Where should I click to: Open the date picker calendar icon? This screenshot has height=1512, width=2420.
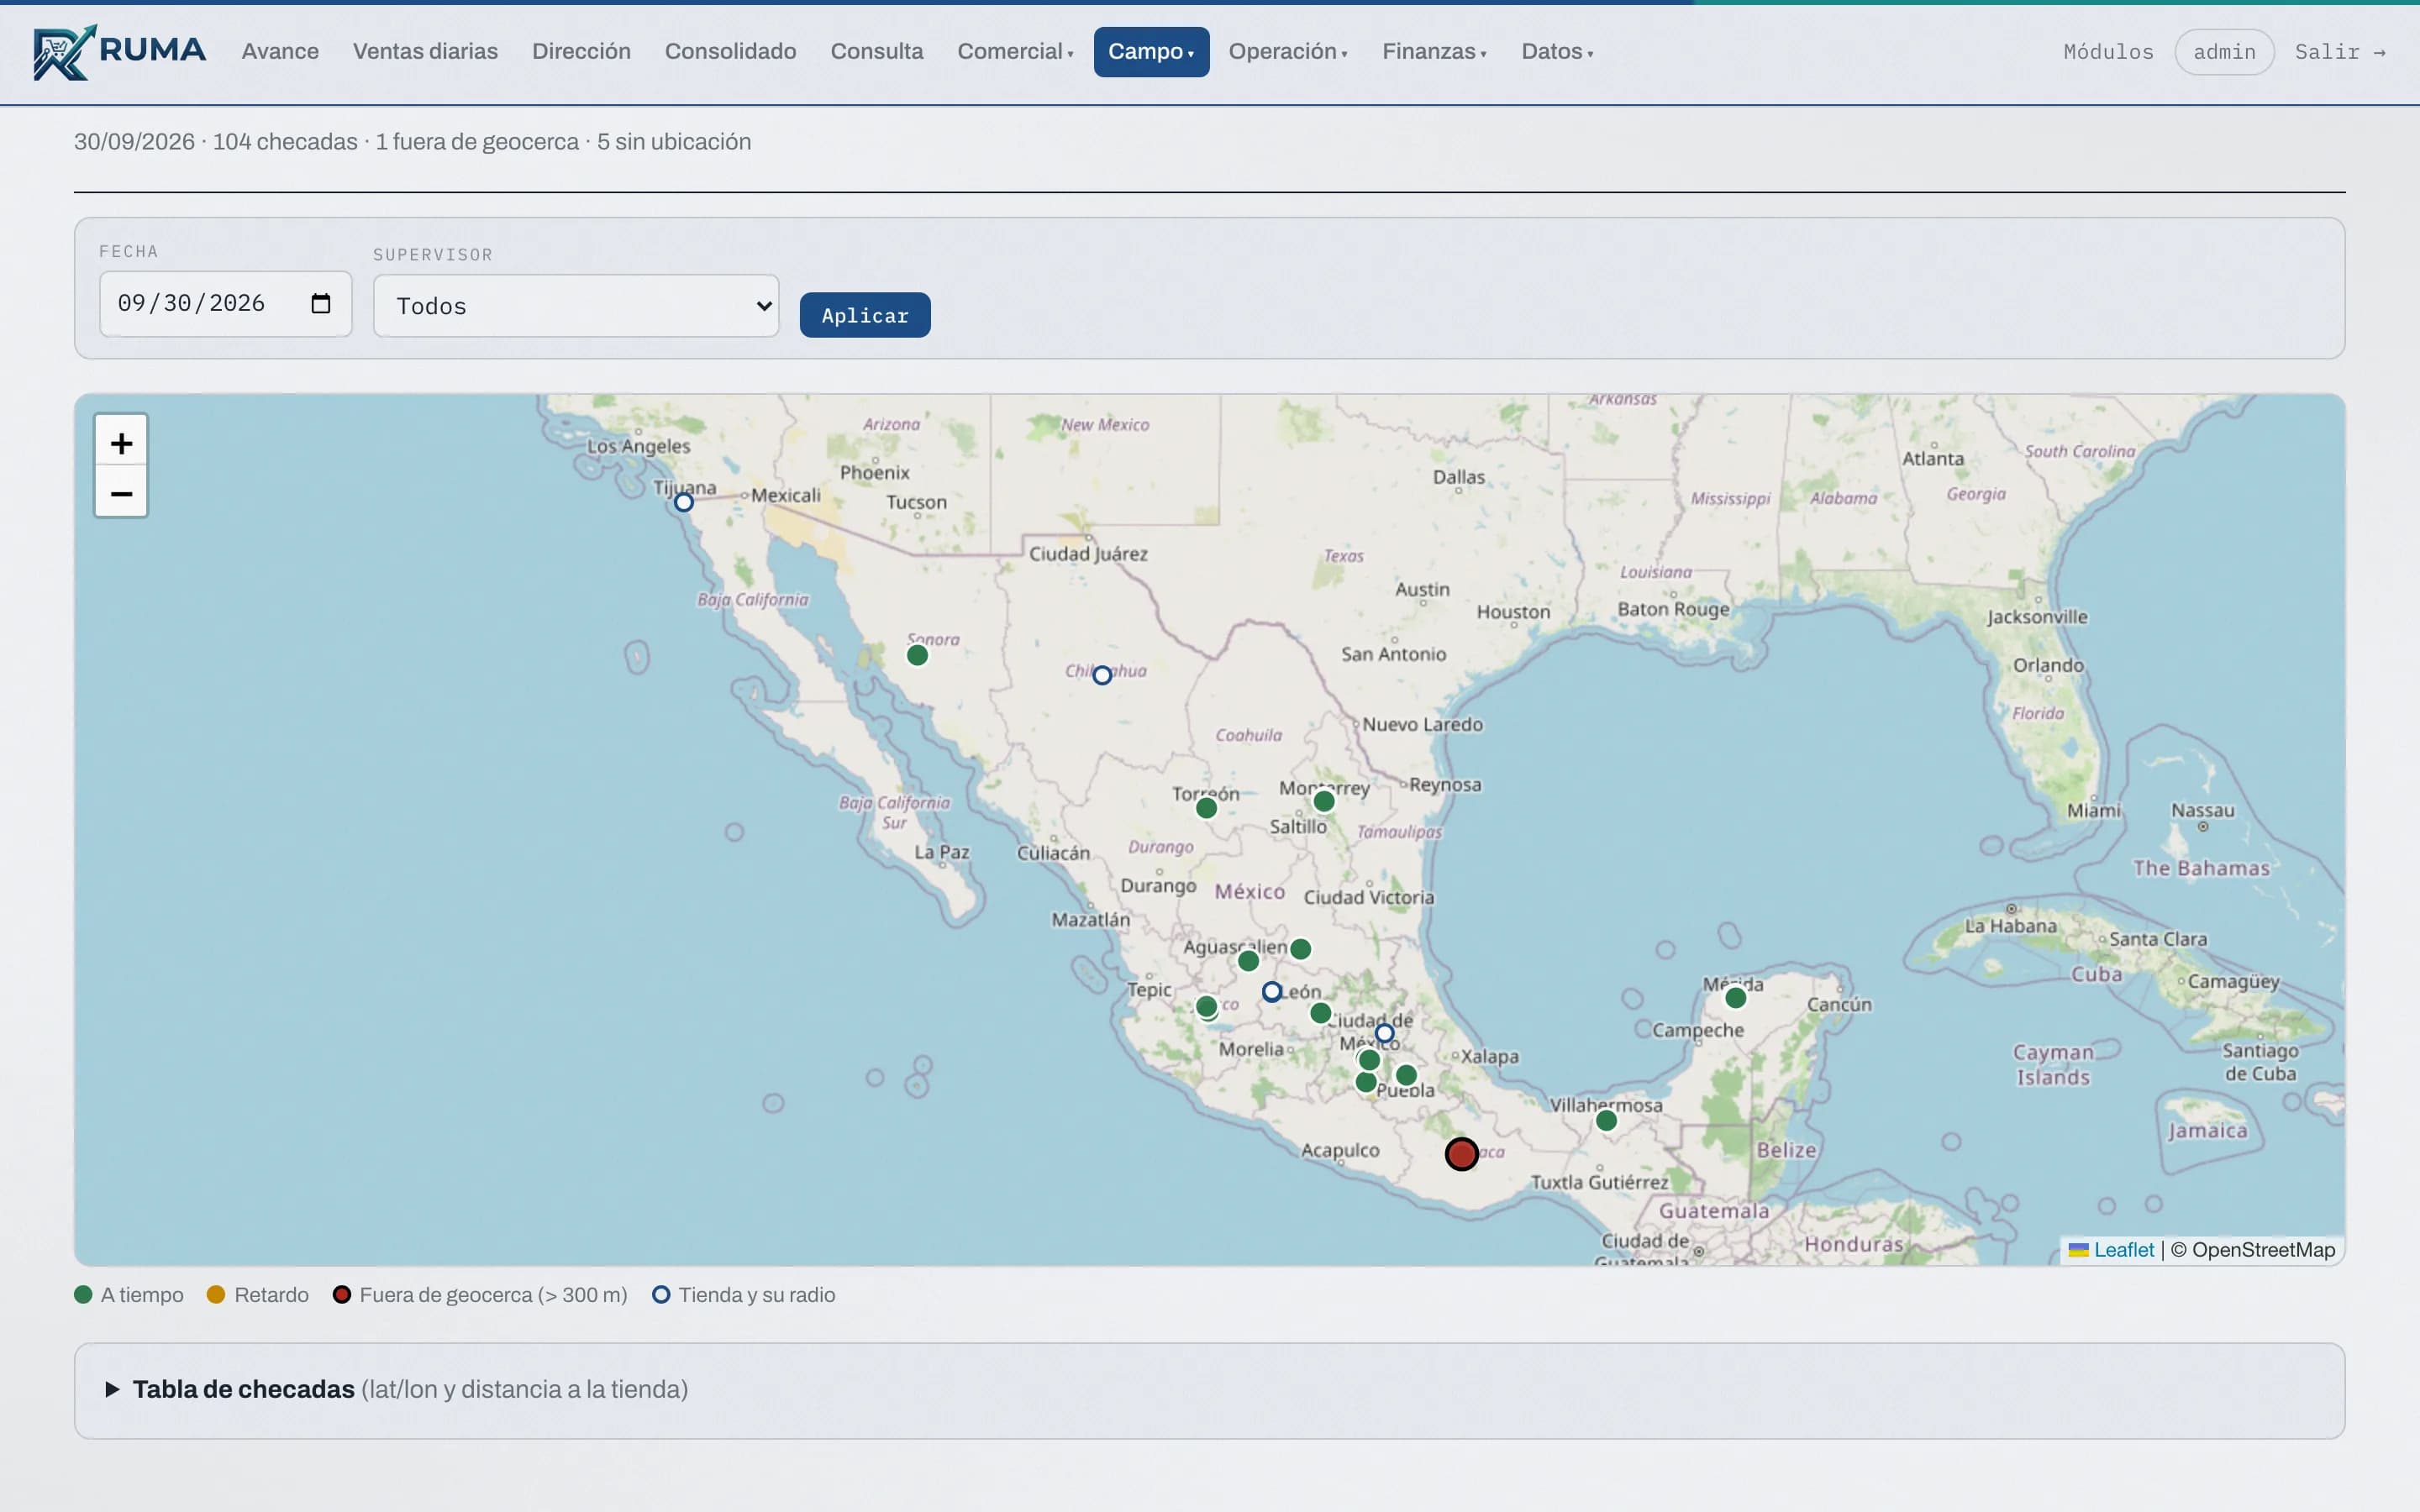pyautogui.click(x=321, y=303)
